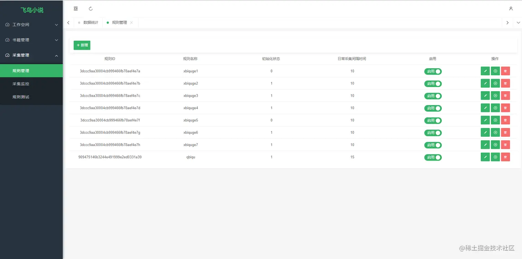Delete the xbiquge2 rule
The height and width of the screenshot is (259, 522).
click(505, 83)
